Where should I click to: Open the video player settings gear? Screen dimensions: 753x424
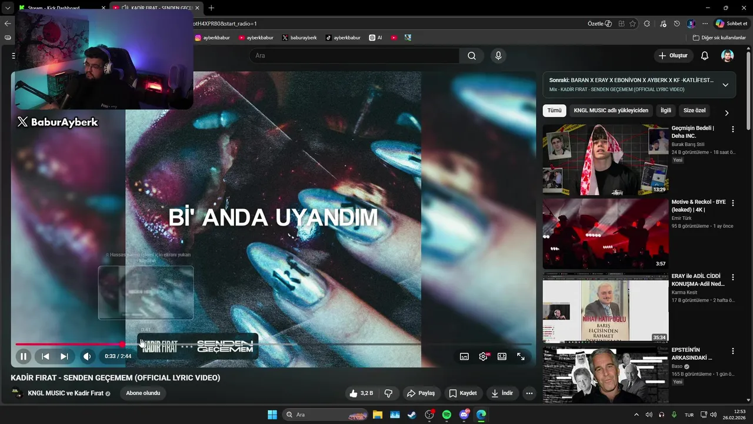click(484, 356)
